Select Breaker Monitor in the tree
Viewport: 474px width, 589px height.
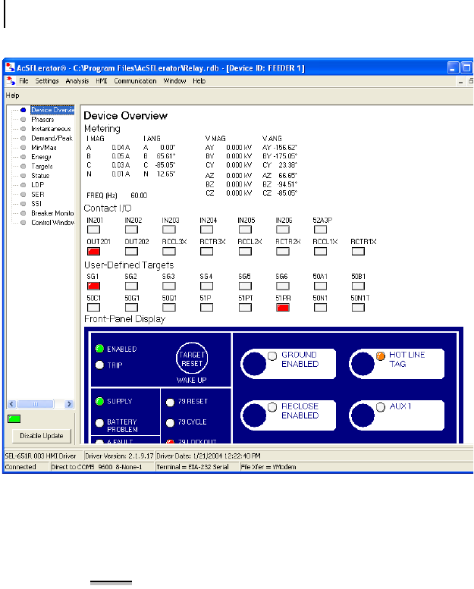[52, 213]
